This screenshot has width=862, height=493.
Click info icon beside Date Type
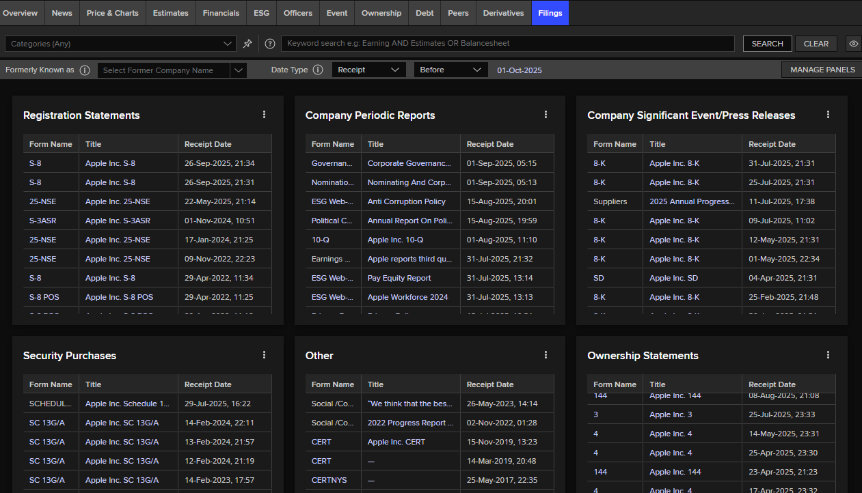tap(318, 70)
